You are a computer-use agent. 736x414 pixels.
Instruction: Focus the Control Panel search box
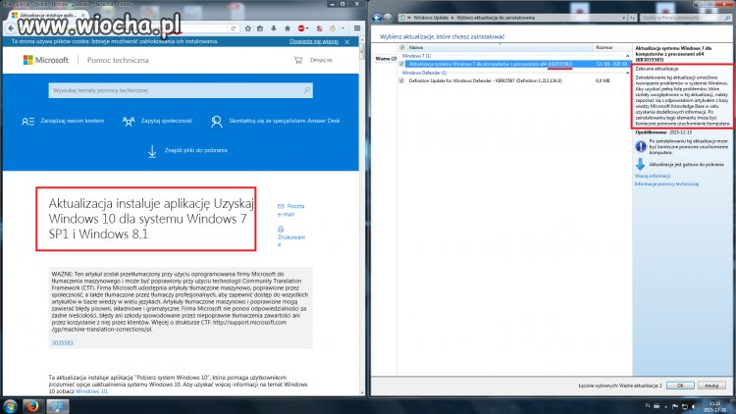click(x=686, y=18)
